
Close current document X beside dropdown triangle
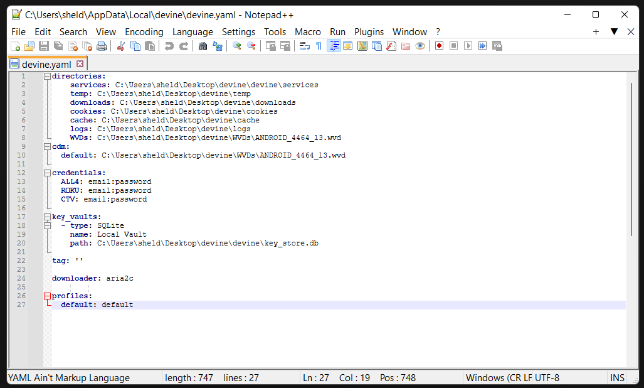[x=631, y=31]
